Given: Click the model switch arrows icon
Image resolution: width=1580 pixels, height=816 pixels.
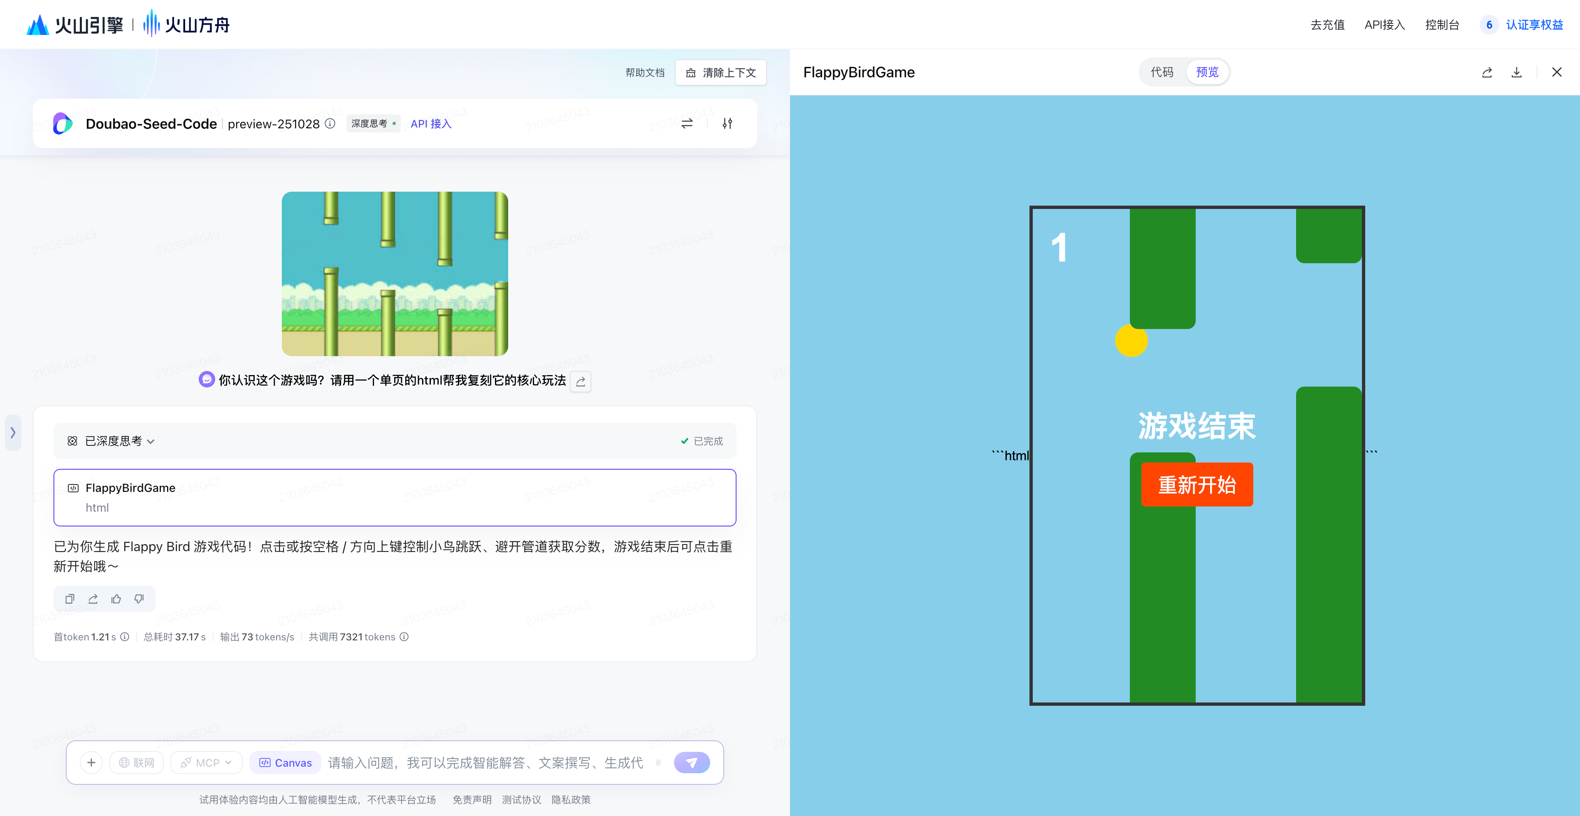Looking at the screenshot, I should pyautogui.click(x=687, y=123).
